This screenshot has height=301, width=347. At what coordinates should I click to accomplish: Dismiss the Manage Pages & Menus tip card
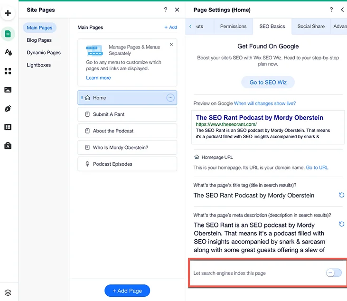(171, 45)
